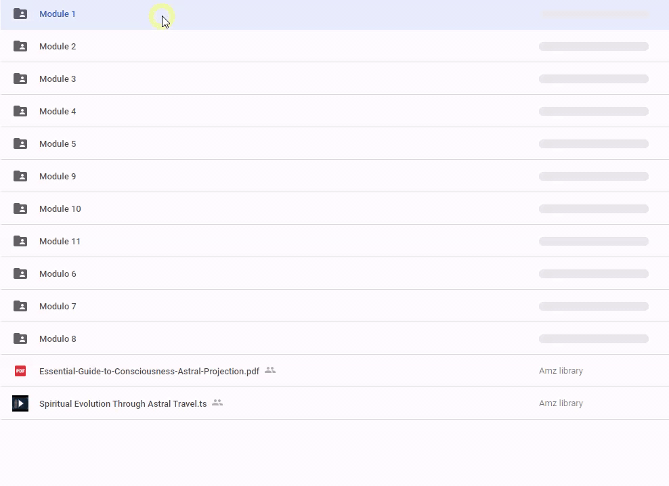Click shared people icon beside the .ts video

click(217, 403)
